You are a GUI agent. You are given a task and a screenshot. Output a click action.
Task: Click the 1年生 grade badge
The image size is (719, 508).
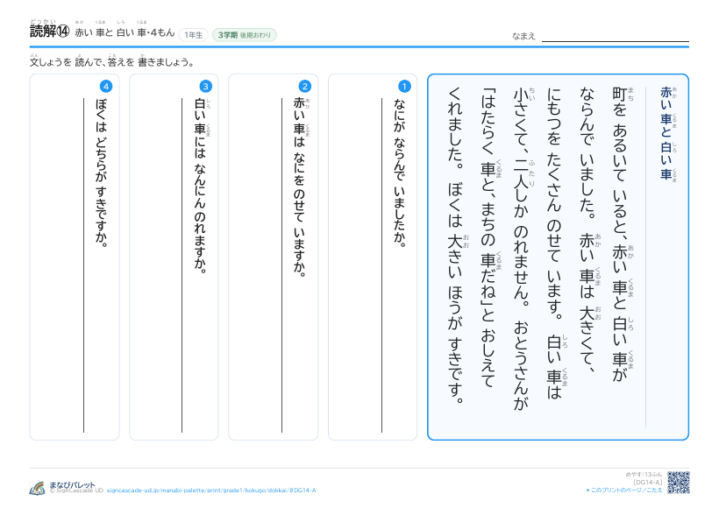(194, 35)
